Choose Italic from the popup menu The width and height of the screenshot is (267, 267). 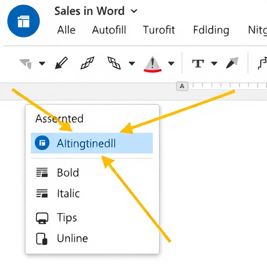pyautogui.click(x=68, y=193)
